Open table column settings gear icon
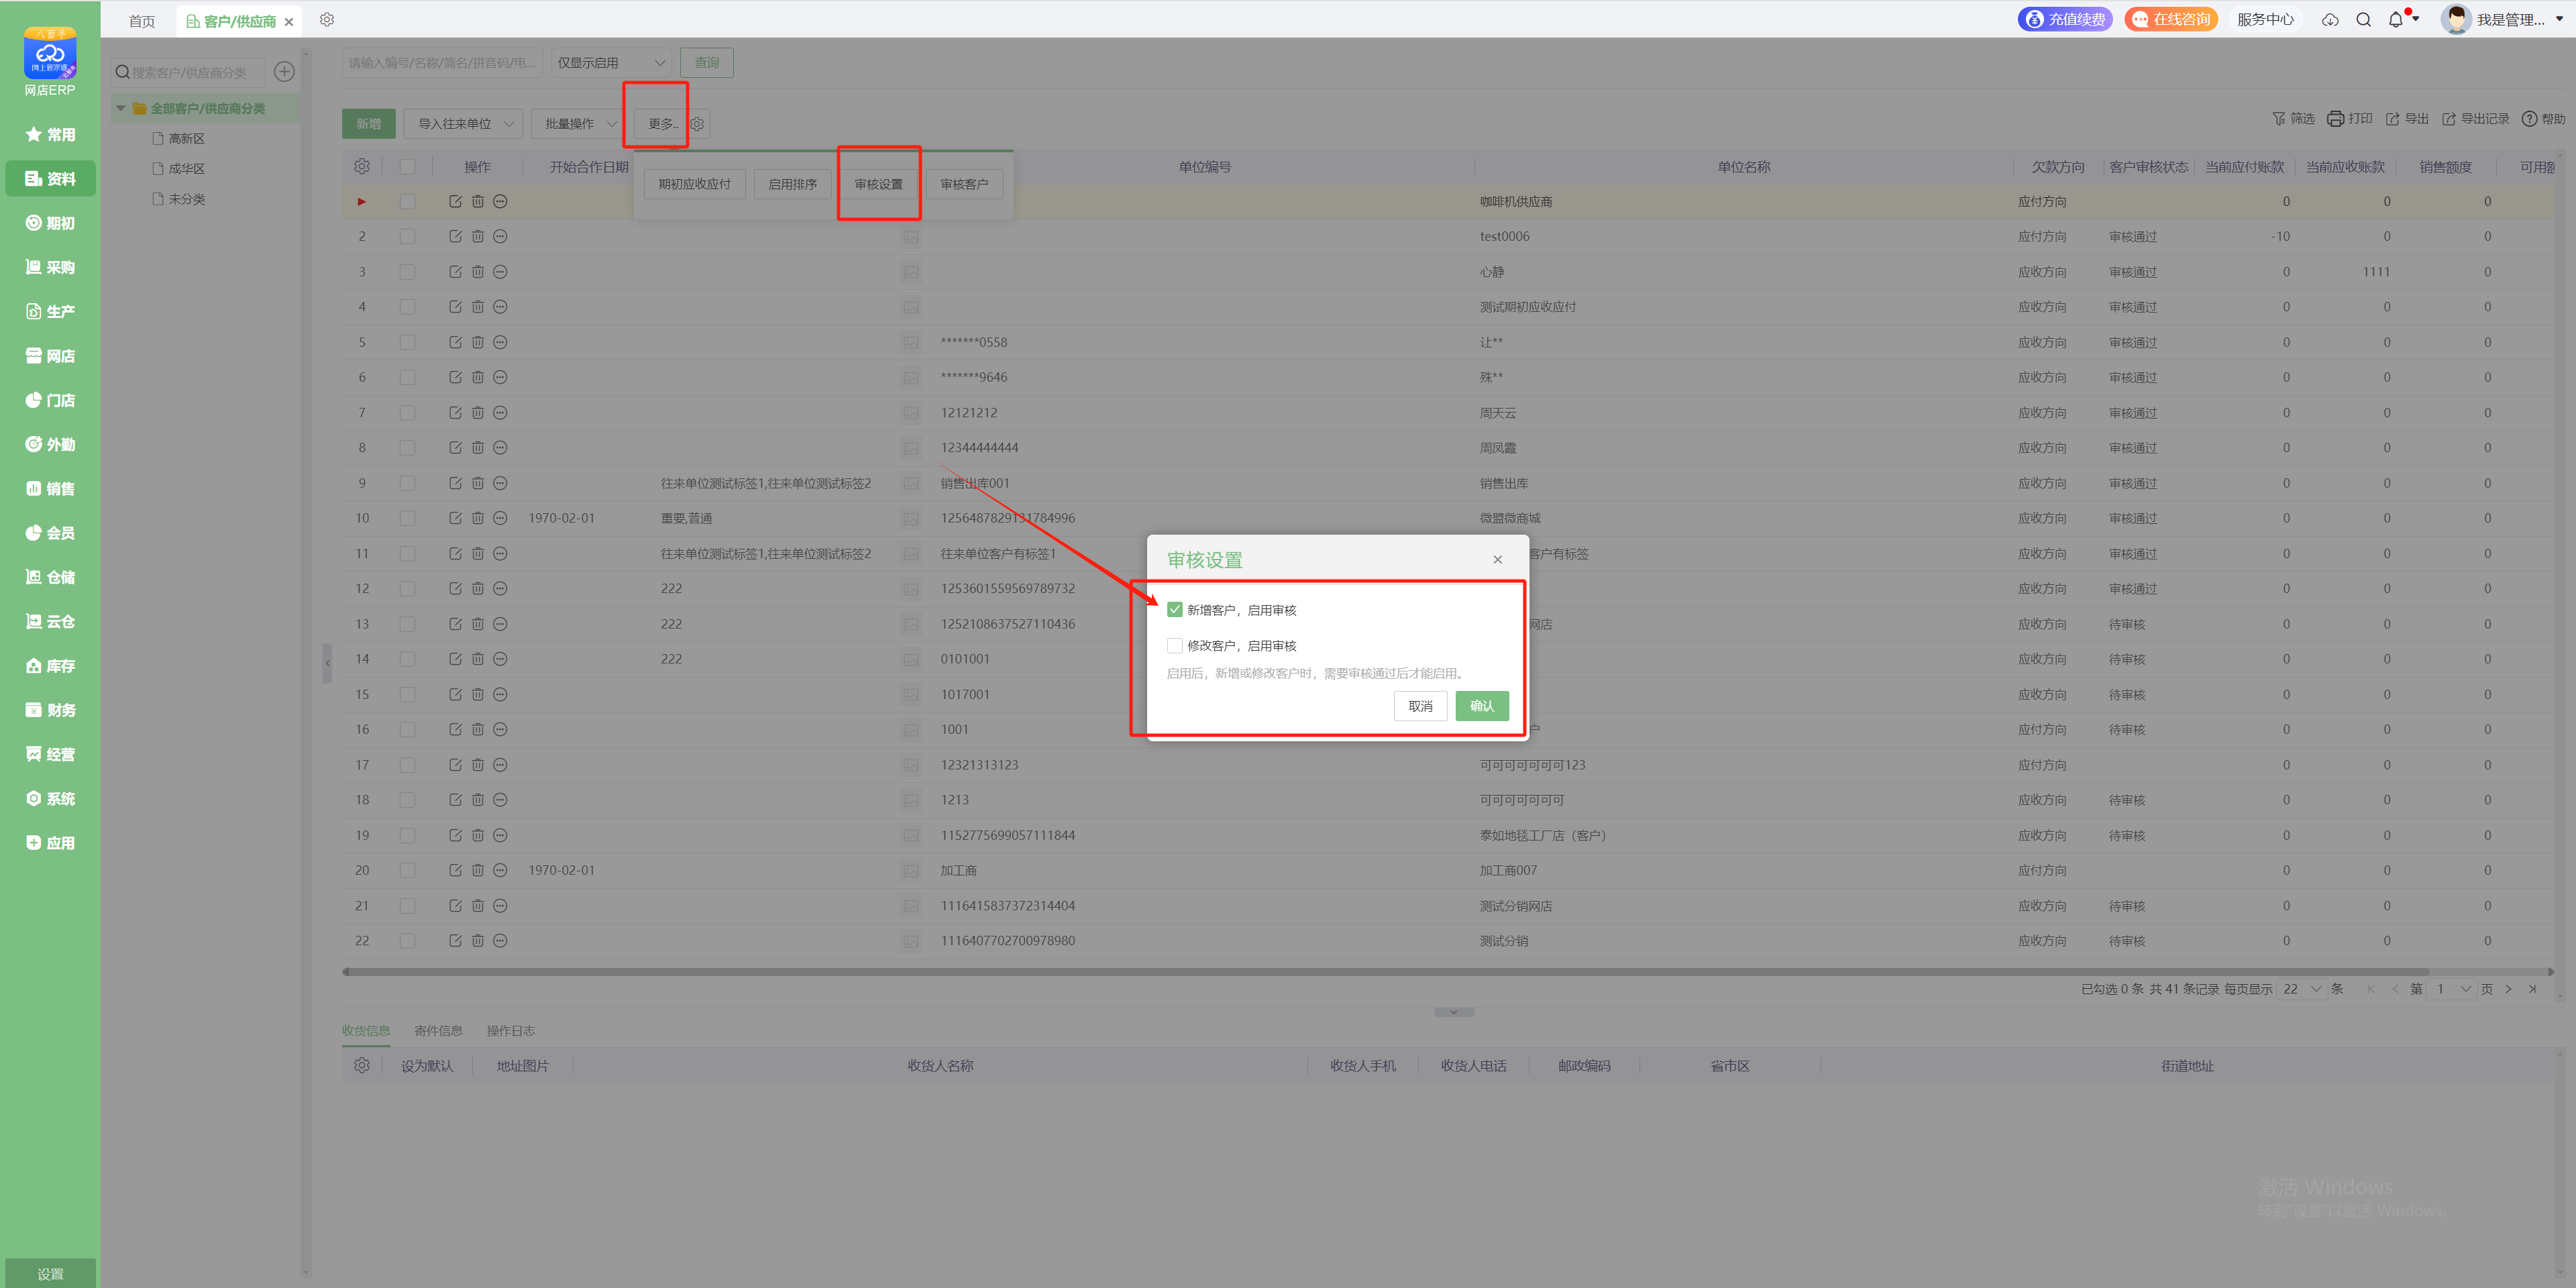Screen dimensions: 2576x1288 [362, 166]
